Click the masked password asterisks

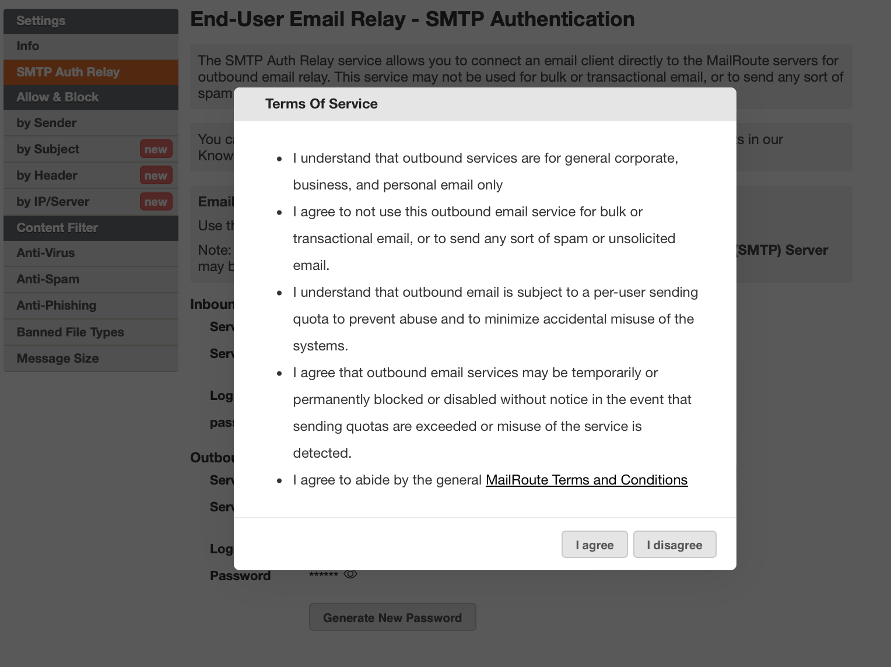click(324, 575)
